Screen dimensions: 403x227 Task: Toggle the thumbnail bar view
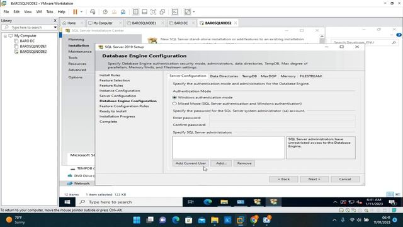click(x=144, y=12)
